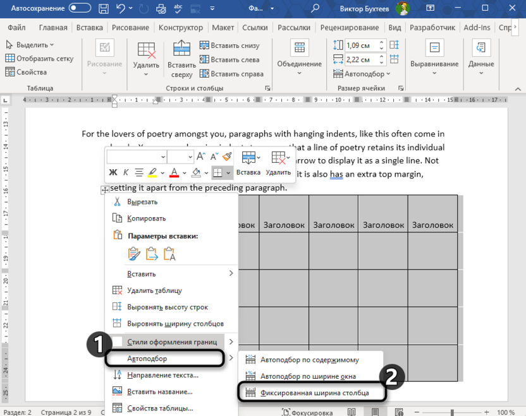
Task: Click the Вставить справа button
Action: [231, 74]
